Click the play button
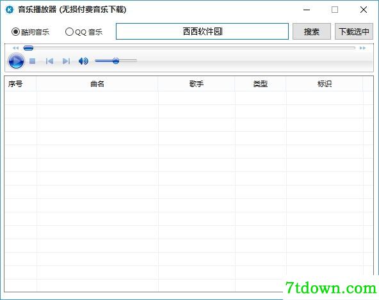This screenshot has width=379, height=300. coord(16,61)
